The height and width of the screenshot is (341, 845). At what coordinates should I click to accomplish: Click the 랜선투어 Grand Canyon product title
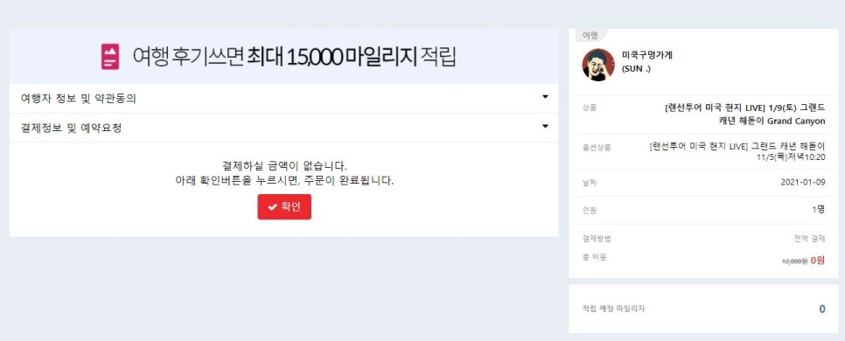click(745, 115)
